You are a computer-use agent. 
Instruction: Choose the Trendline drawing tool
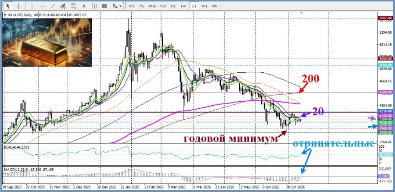(x=53, y=6)
